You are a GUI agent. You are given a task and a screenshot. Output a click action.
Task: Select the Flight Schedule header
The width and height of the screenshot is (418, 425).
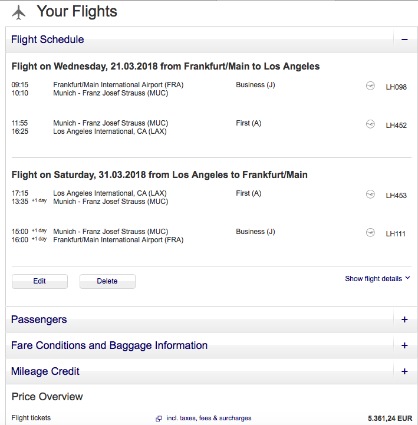point(48,40)
